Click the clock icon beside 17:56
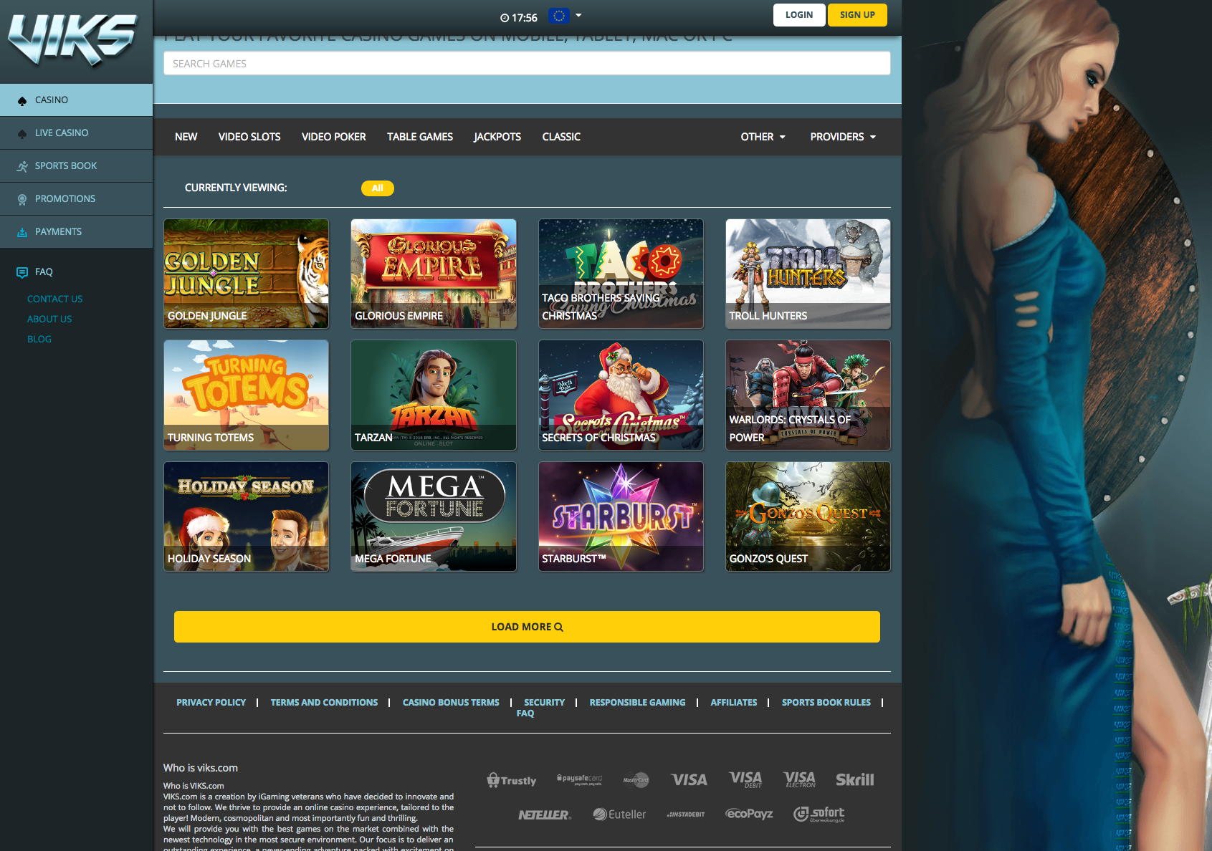The width and height of the screenshot is (1212, 851). point(505,18)
